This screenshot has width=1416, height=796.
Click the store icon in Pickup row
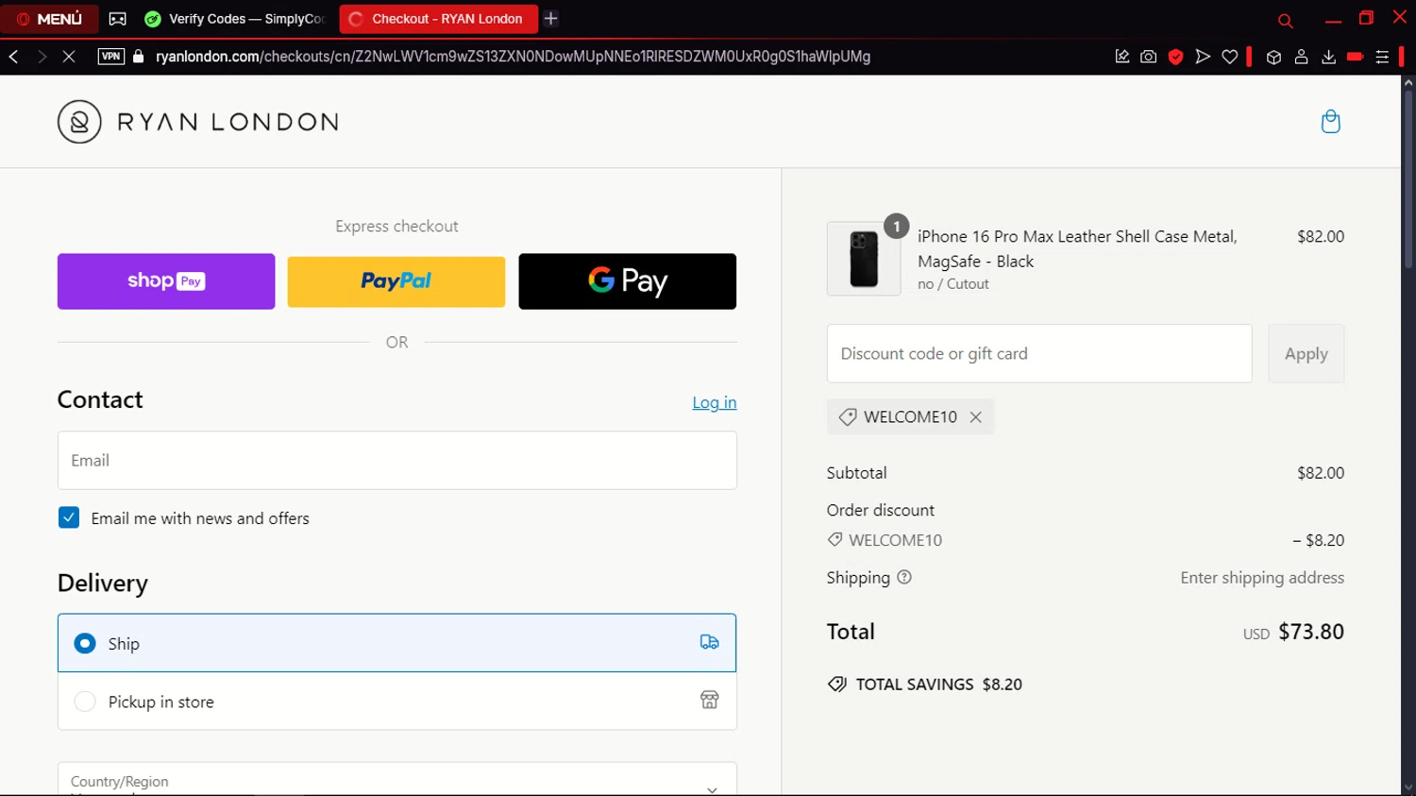tap(709, 700)
